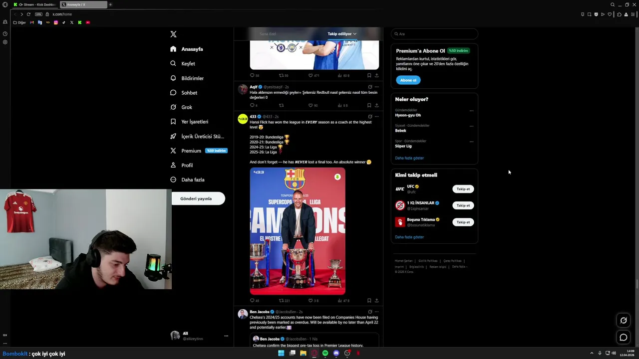Open account options next to Ali profile
This screenshot has height=359, width=639.
tap(226, 336)
